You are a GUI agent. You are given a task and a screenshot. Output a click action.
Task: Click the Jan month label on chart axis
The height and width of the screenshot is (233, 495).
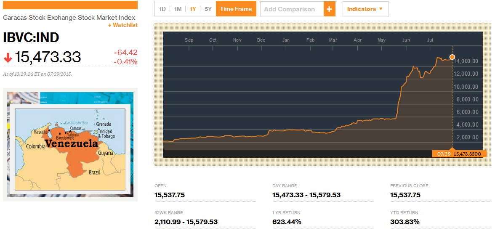point(286,40)
